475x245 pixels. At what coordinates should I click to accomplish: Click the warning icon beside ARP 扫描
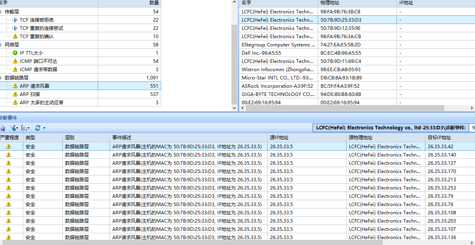tap(15, 94)
